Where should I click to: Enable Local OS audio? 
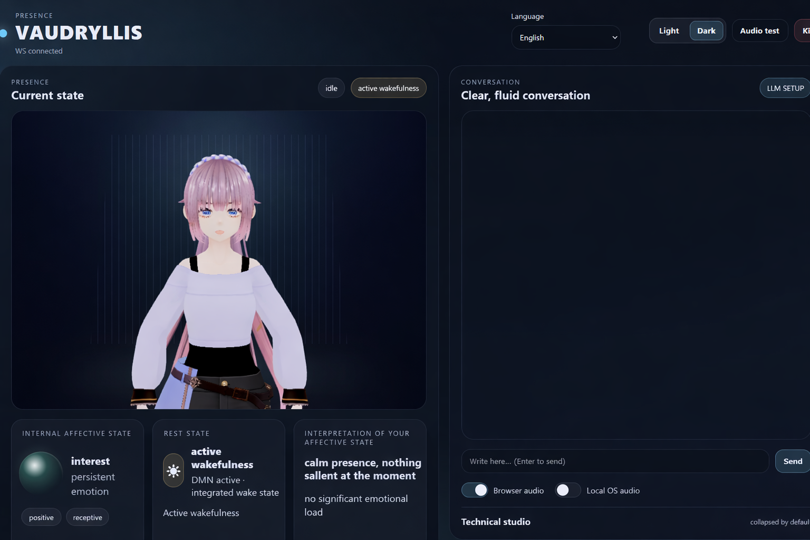[x=567, y=490]
